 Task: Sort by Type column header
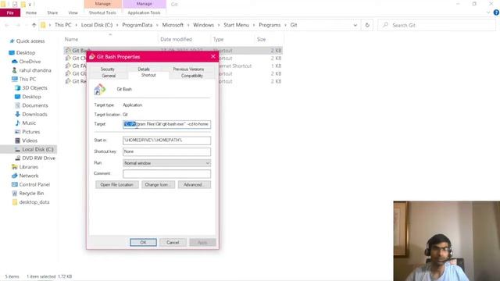tap(219, 39)
